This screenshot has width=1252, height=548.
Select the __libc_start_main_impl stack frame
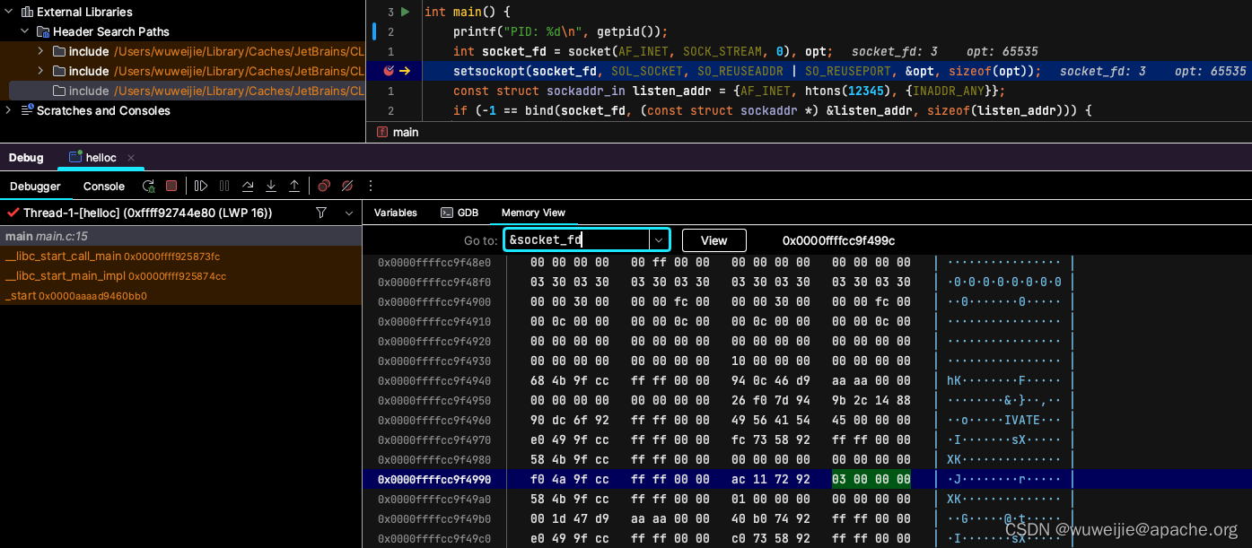180,275
